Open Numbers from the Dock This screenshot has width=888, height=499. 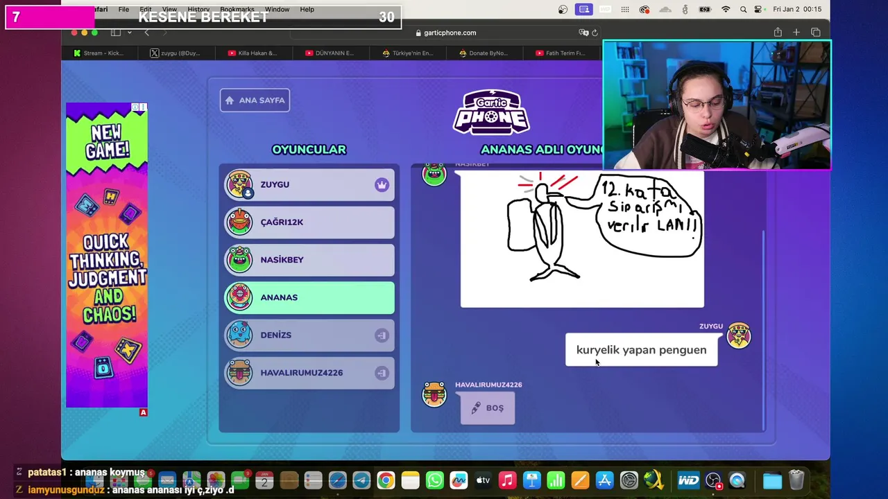pos(556,480)
